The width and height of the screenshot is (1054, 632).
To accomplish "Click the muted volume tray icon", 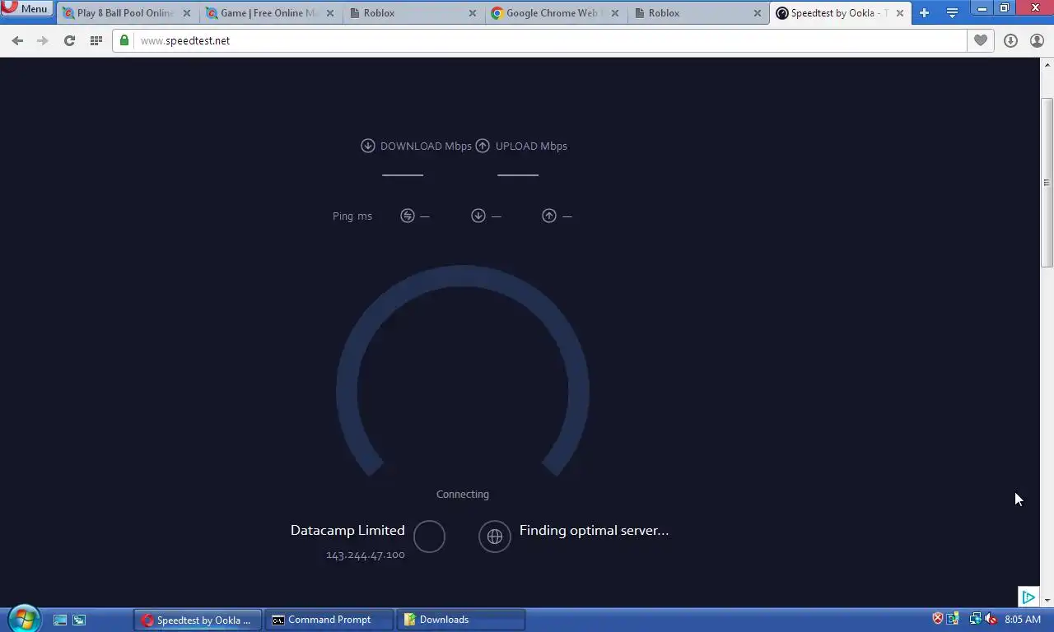I will click(991, 619).
